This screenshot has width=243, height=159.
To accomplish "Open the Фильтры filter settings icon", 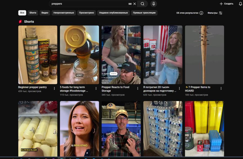I will coord(221,13).
